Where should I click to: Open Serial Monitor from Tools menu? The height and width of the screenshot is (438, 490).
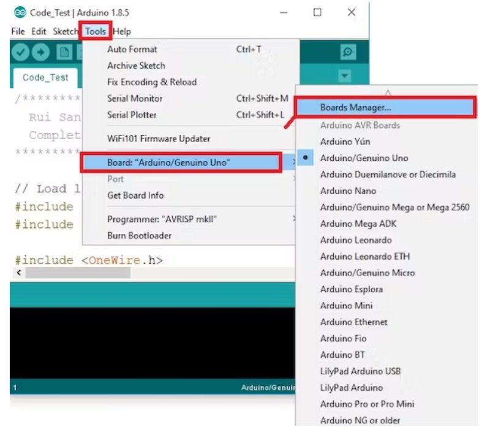(189, 99)
